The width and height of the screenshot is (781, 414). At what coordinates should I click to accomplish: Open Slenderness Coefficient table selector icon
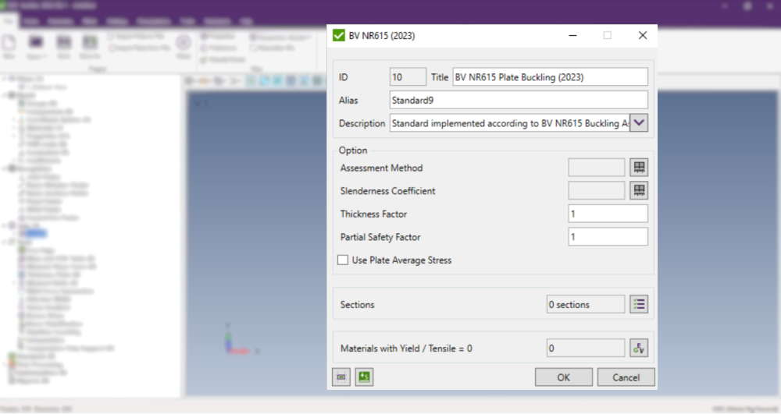(x=639, y=190)
